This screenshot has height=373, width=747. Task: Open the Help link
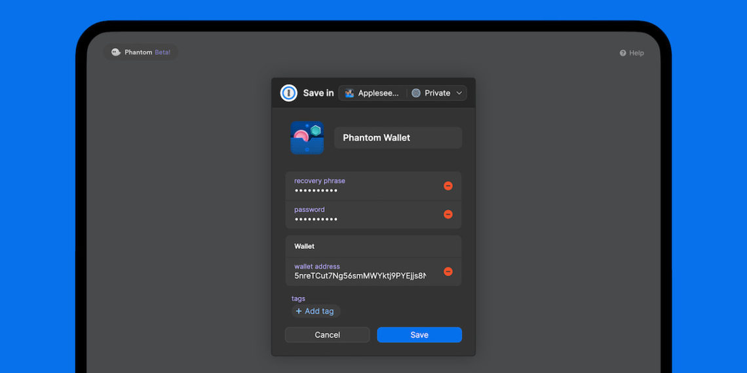pyautogui.click(x=632, y=53)
